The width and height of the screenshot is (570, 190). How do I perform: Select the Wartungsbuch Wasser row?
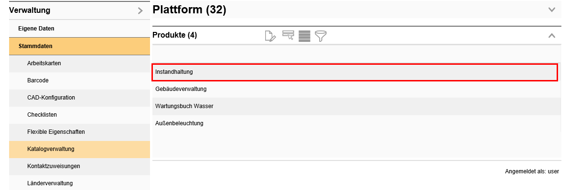[356, 106]
